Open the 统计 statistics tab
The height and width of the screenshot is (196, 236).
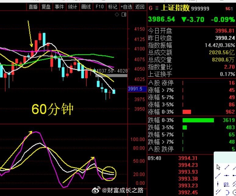72,7
